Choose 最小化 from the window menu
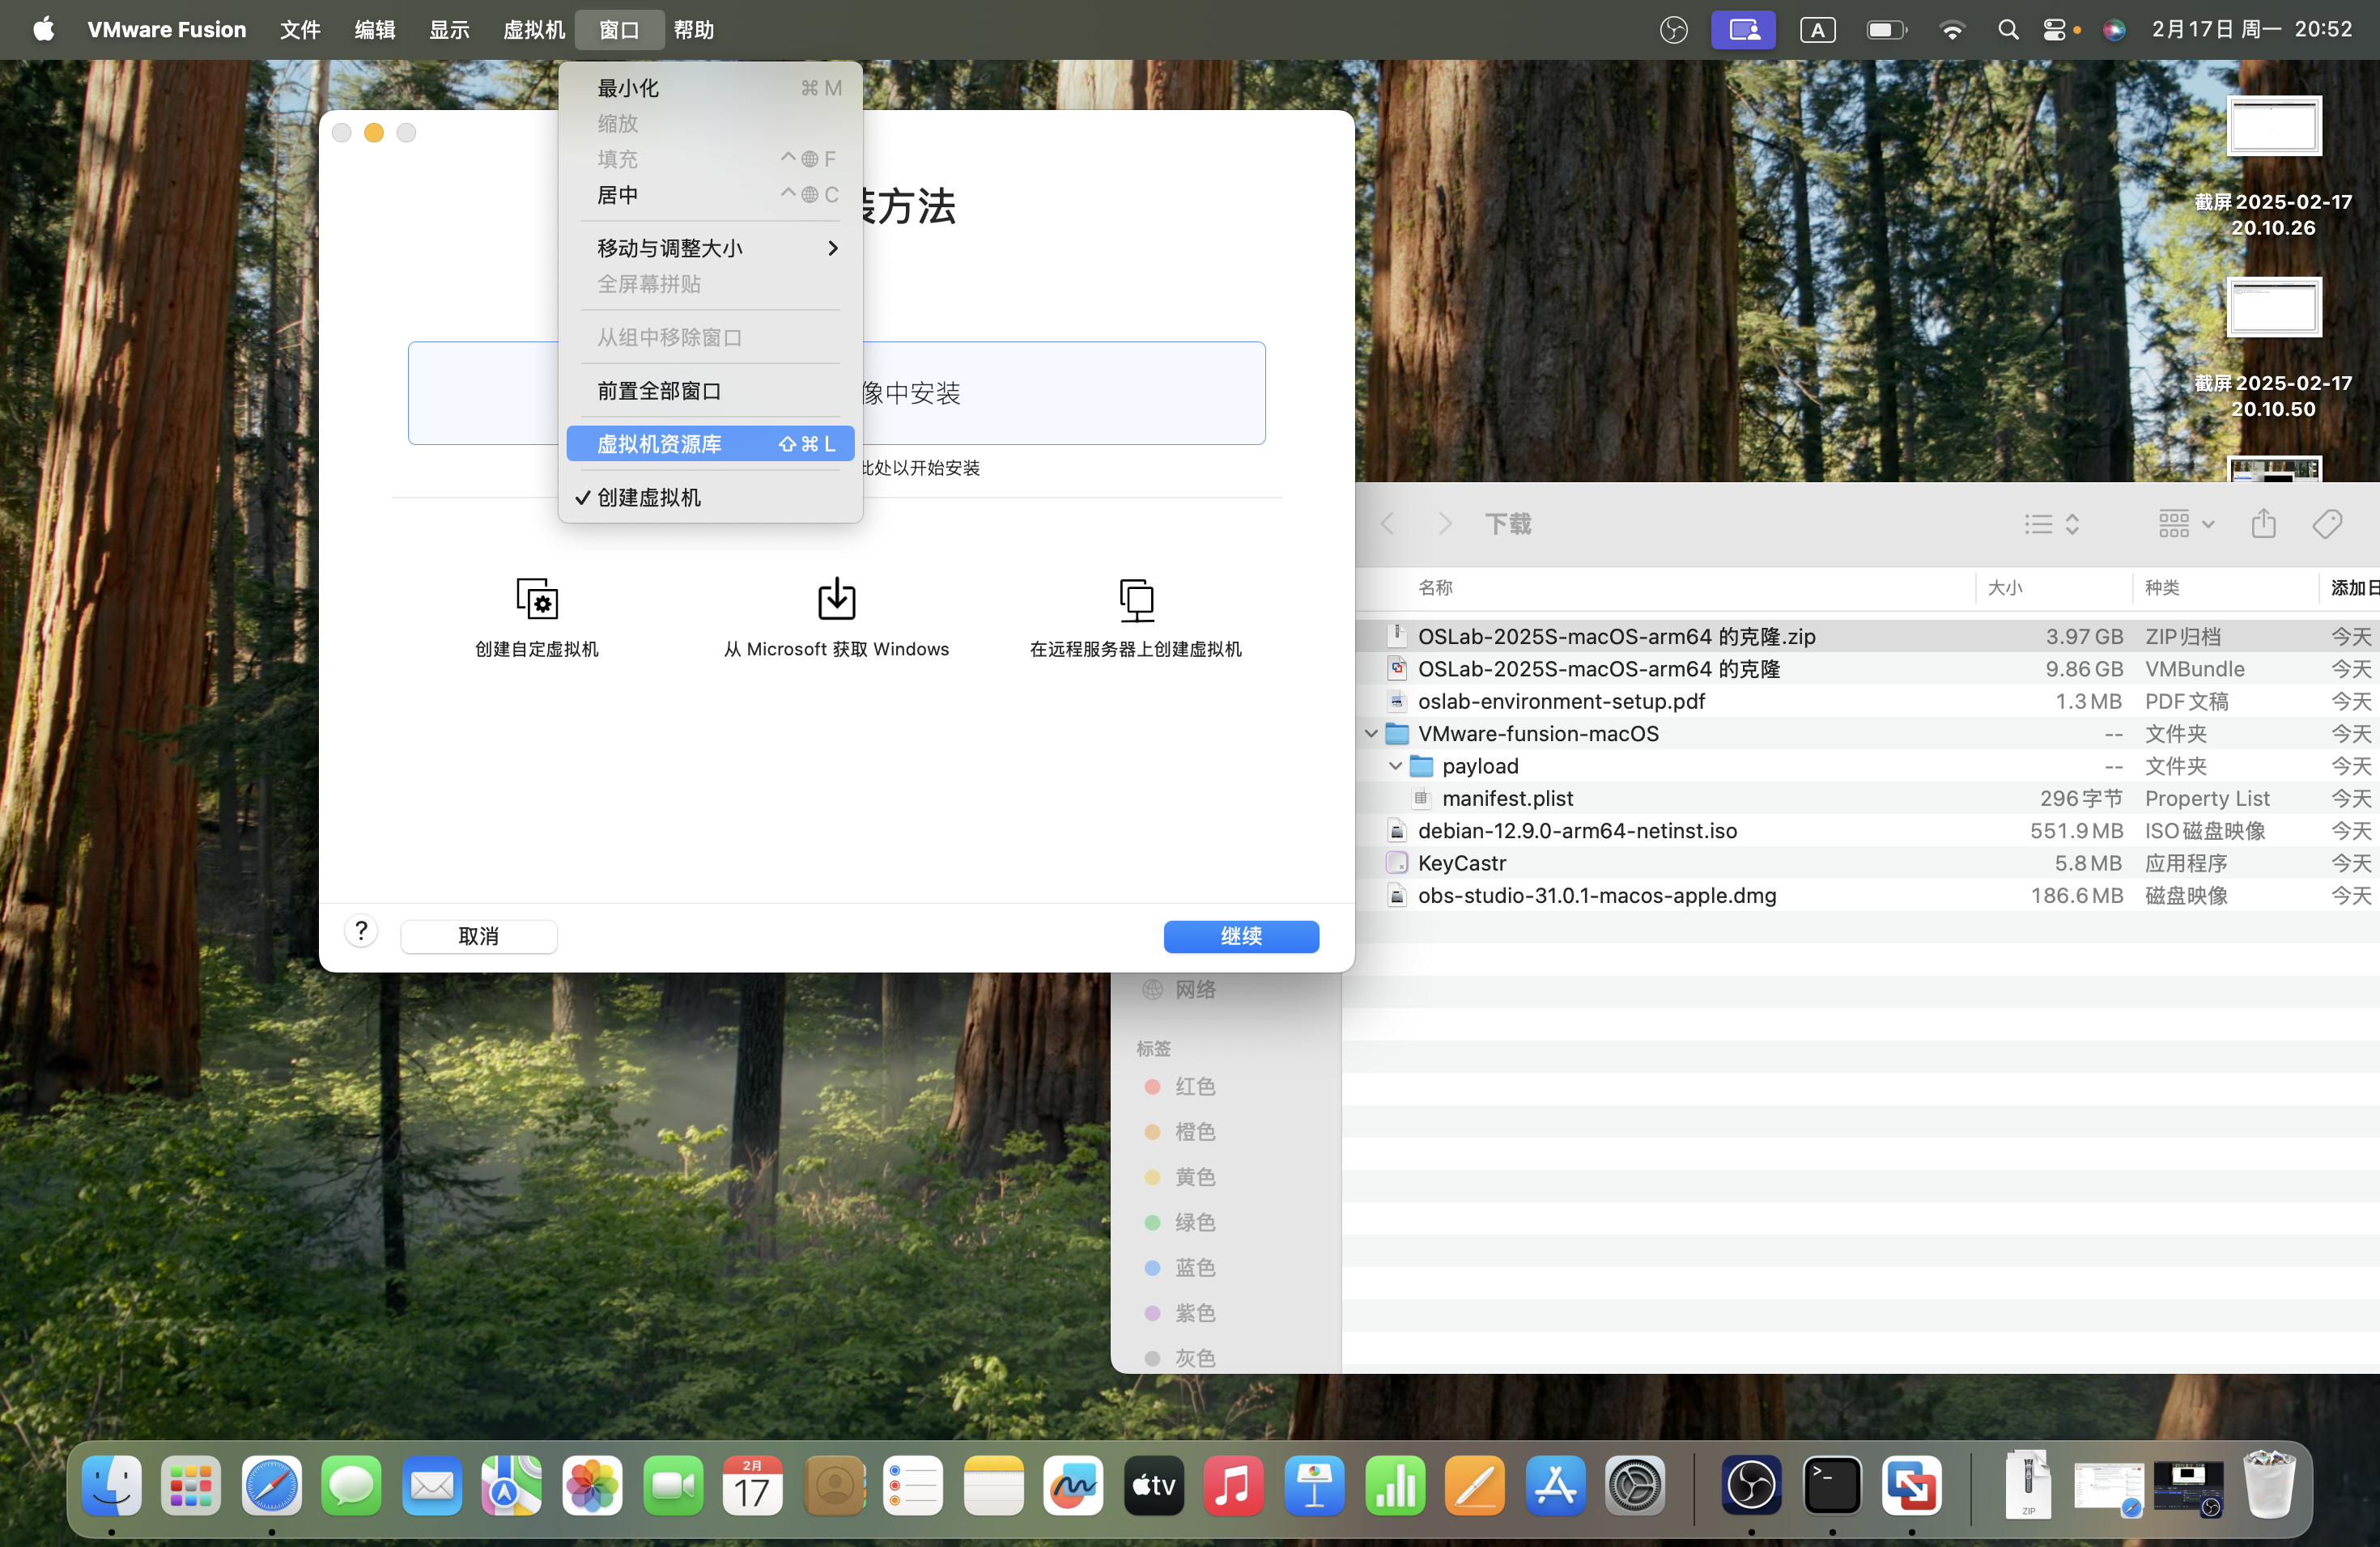 (x=710, y=88)
